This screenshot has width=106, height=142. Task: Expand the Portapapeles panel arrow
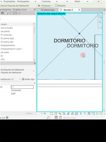click(x=35, y=1)
